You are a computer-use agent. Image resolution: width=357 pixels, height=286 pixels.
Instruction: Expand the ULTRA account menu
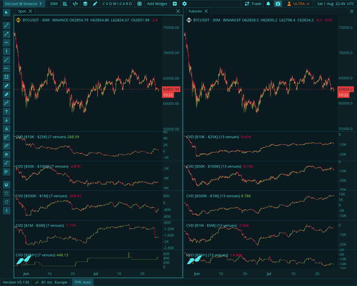(298, 4)
